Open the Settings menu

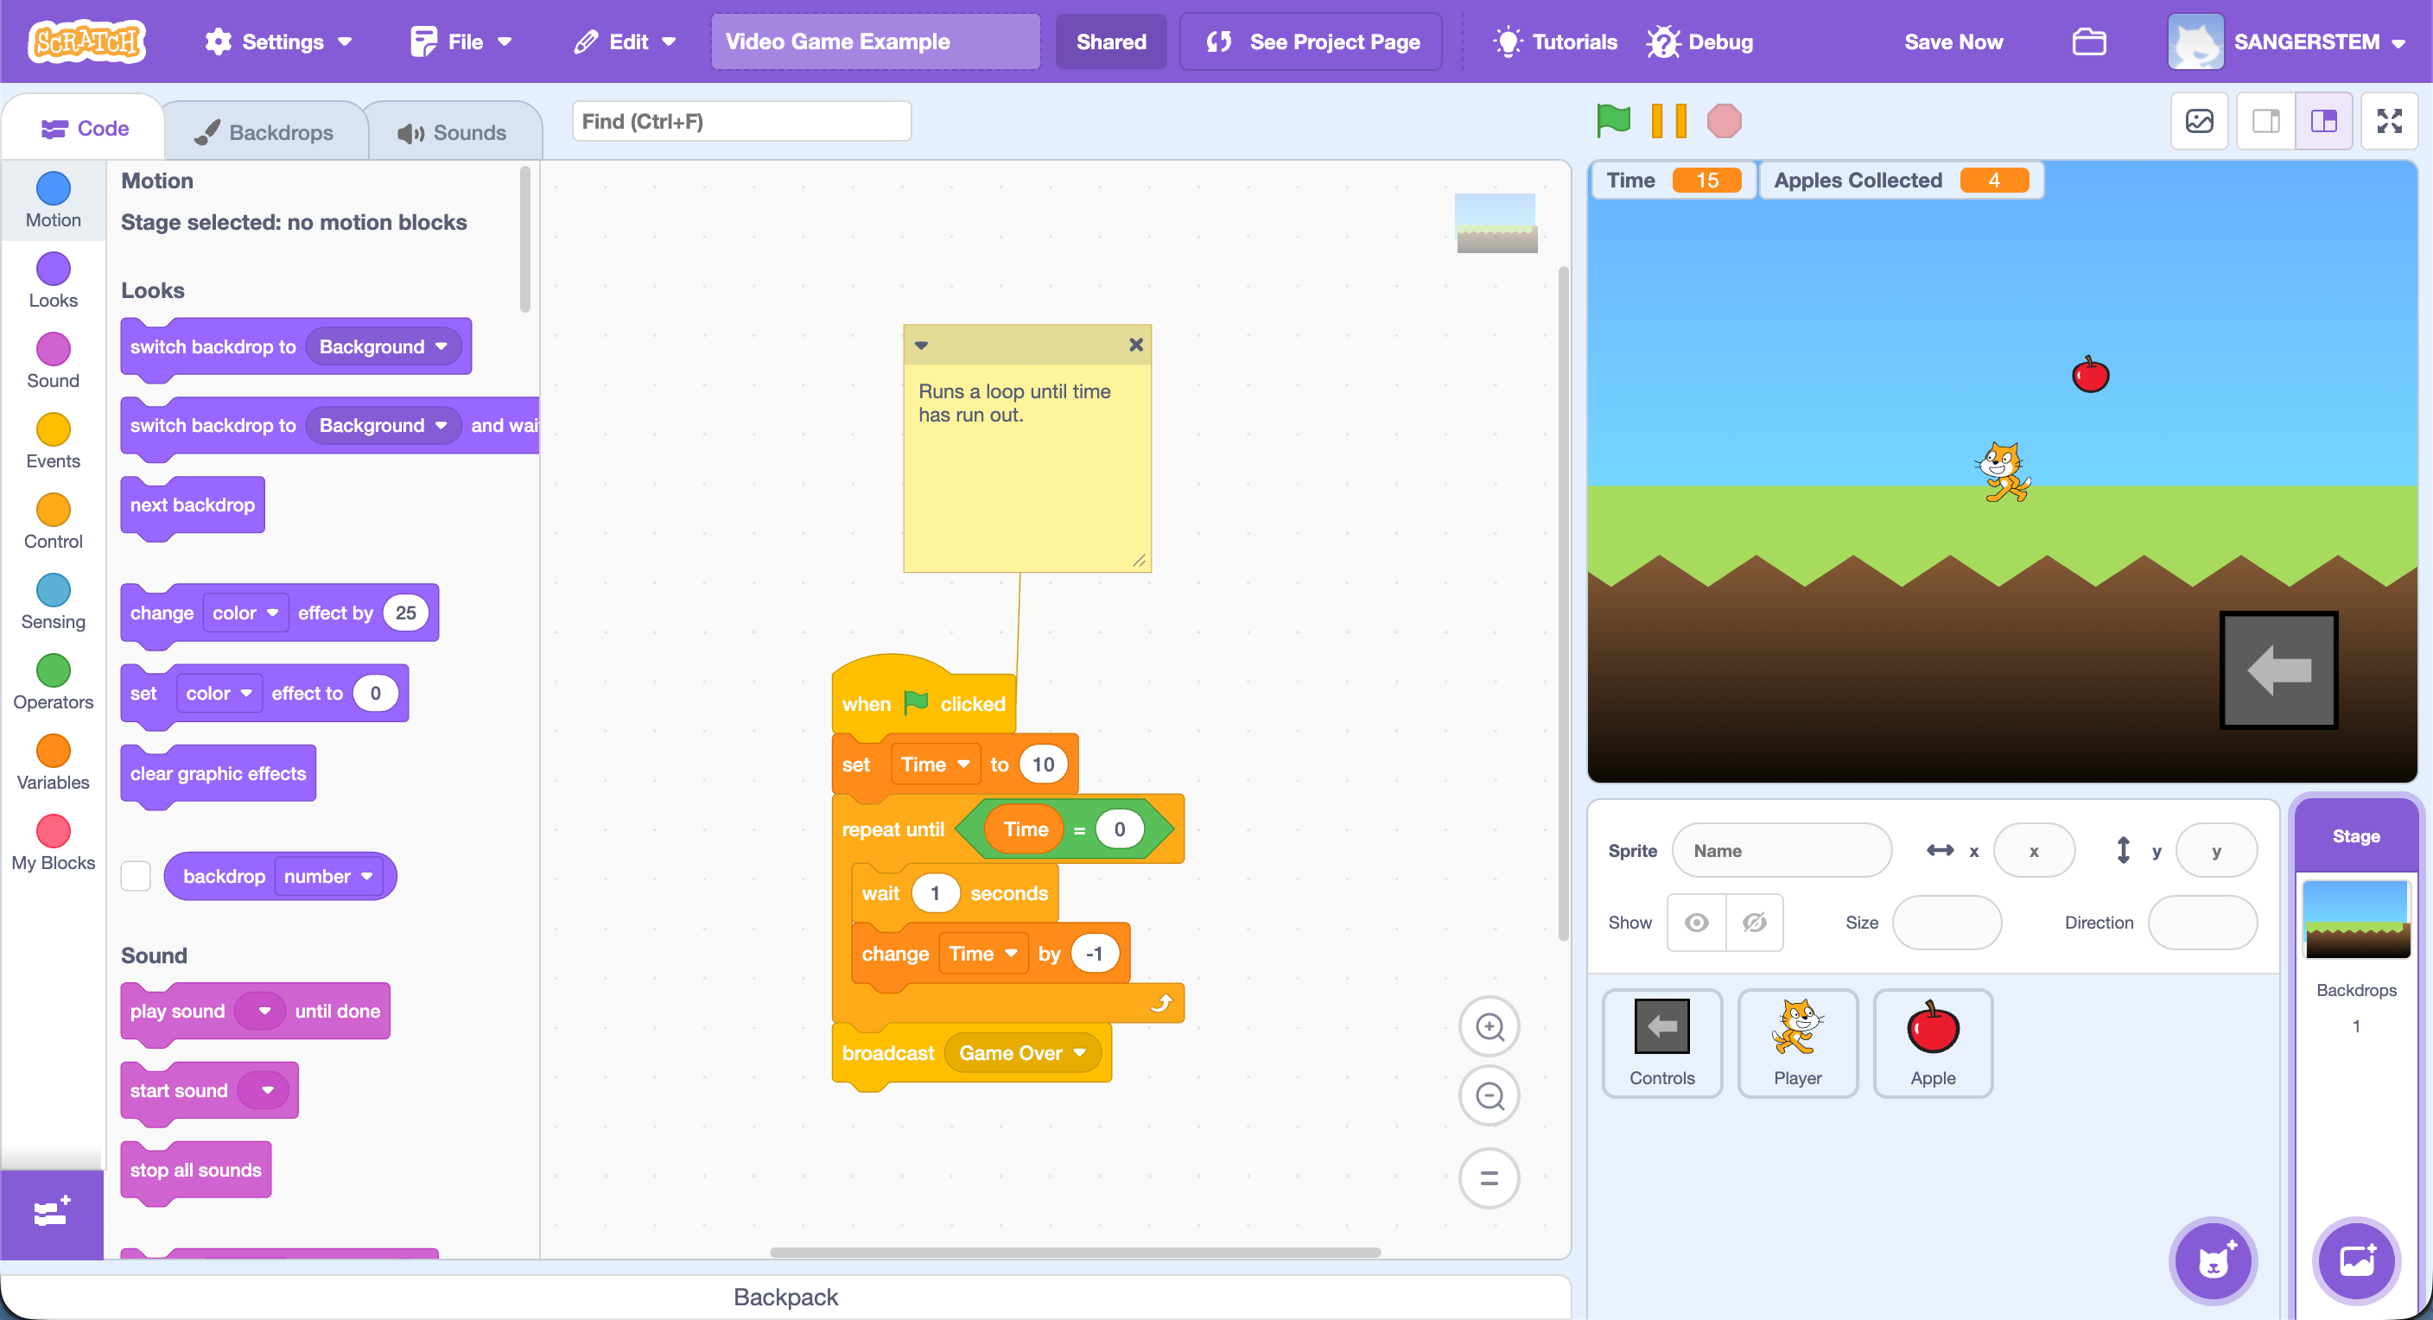coord(278,41)
